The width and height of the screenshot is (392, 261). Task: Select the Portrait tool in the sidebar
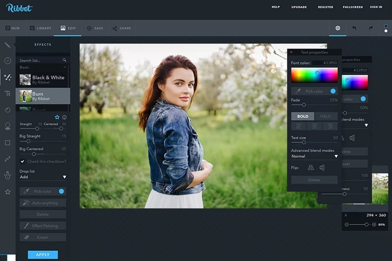coord(7,126)
